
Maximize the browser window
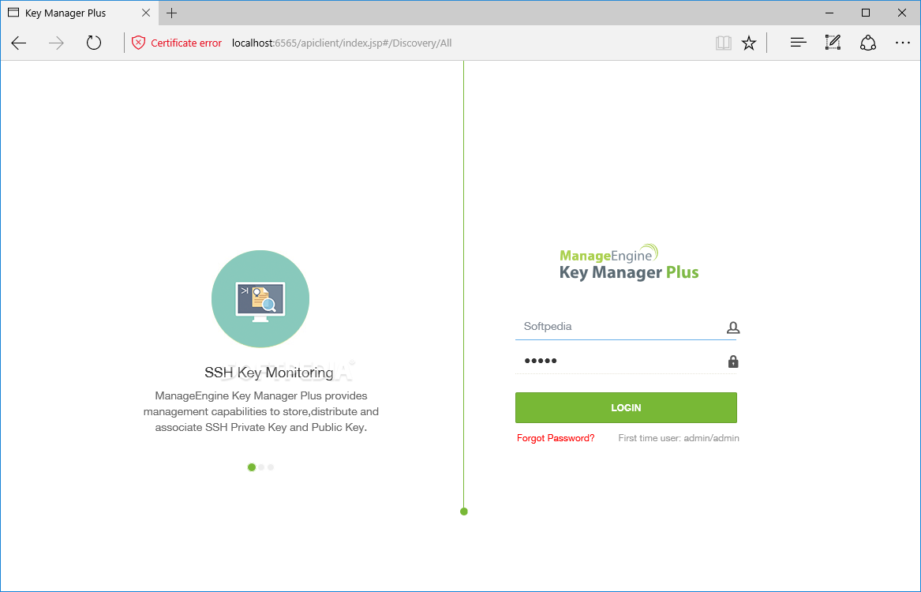pos(866,13)
